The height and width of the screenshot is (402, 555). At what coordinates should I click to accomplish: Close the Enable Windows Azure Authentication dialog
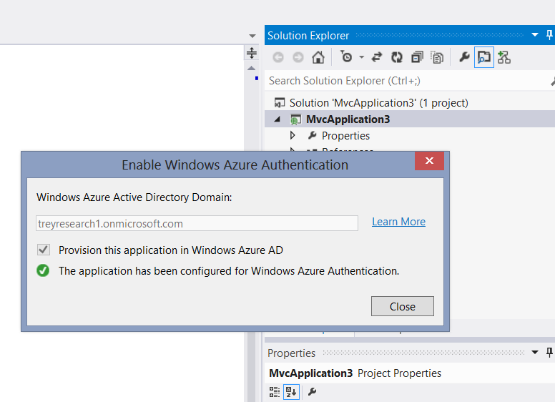pos(429,161)
